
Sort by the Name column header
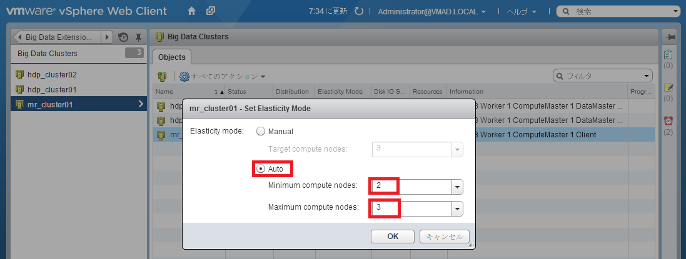click(189, 92)
